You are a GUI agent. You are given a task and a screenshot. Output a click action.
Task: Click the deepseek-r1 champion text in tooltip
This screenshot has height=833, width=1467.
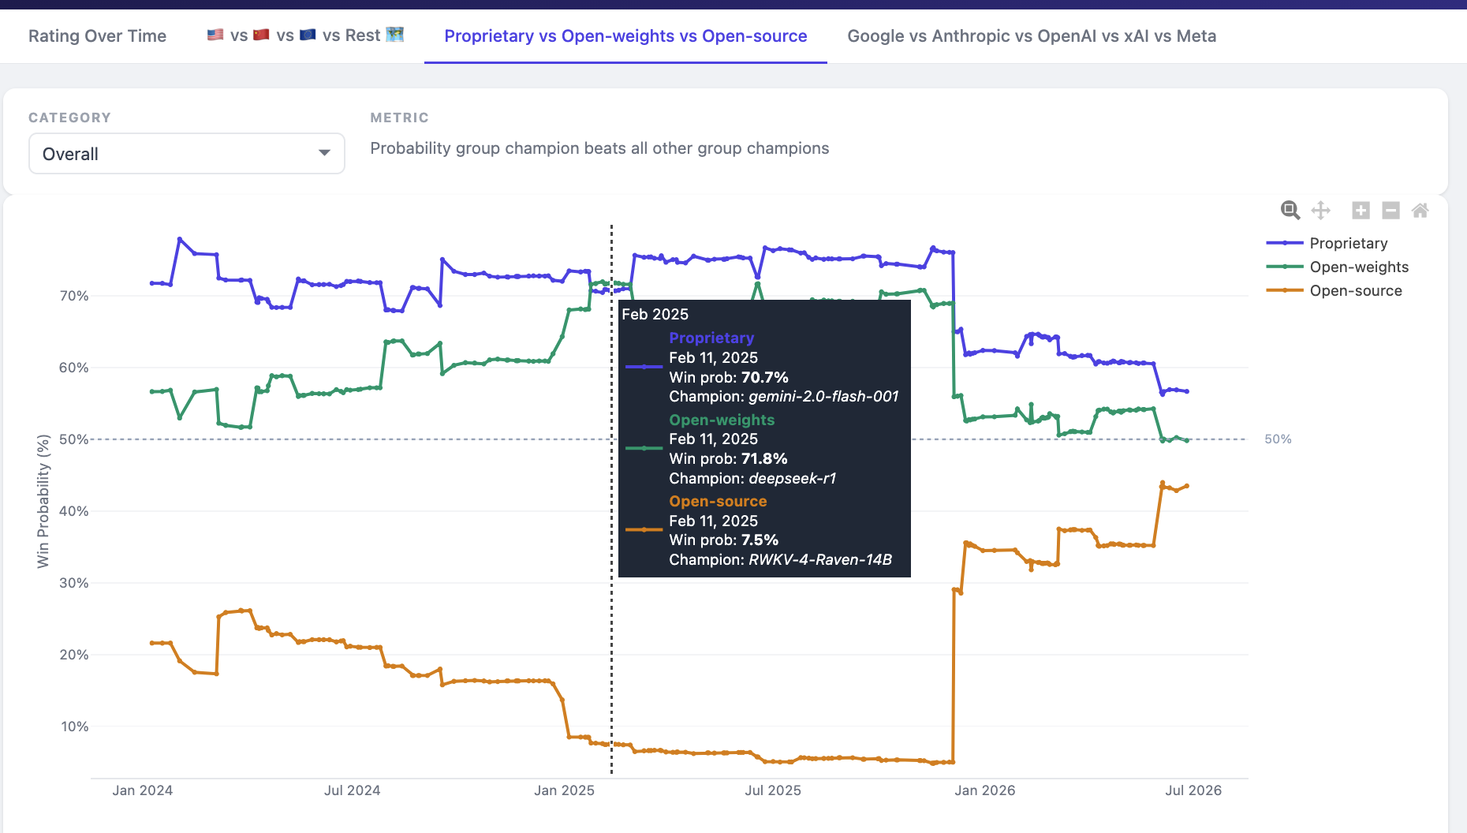793,479
